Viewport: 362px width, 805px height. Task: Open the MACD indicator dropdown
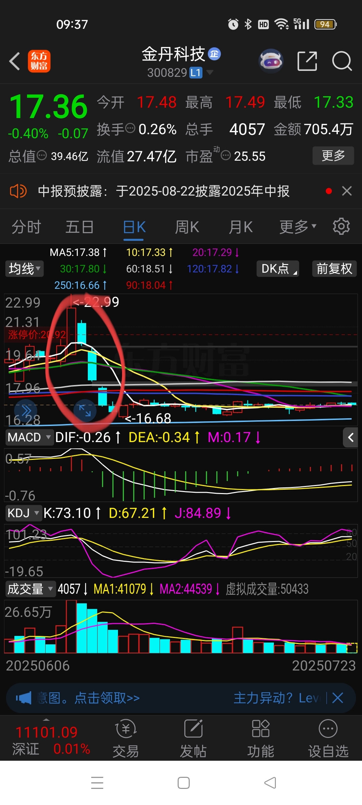click(29, 437)
